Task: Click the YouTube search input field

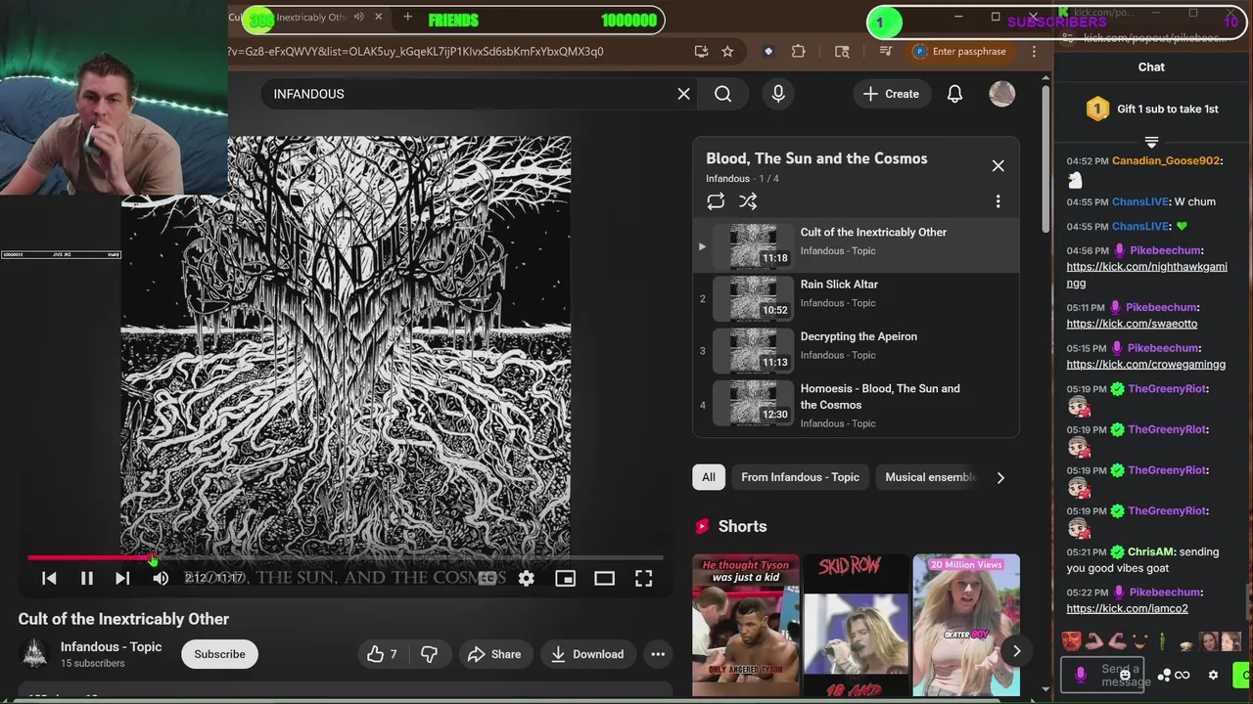Action: click(x=468, y=94)
